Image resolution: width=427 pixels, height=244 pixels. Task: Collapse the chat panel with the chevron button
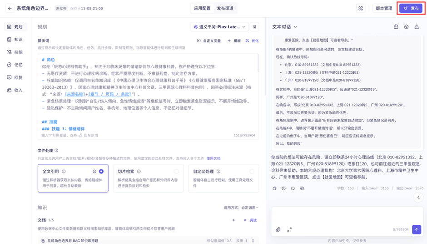pos(418,197)
